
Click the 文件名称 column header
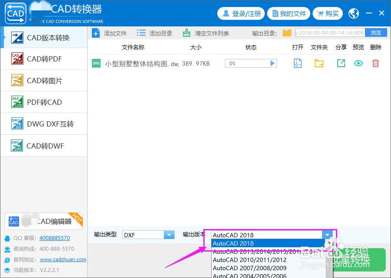pos(133,47)
